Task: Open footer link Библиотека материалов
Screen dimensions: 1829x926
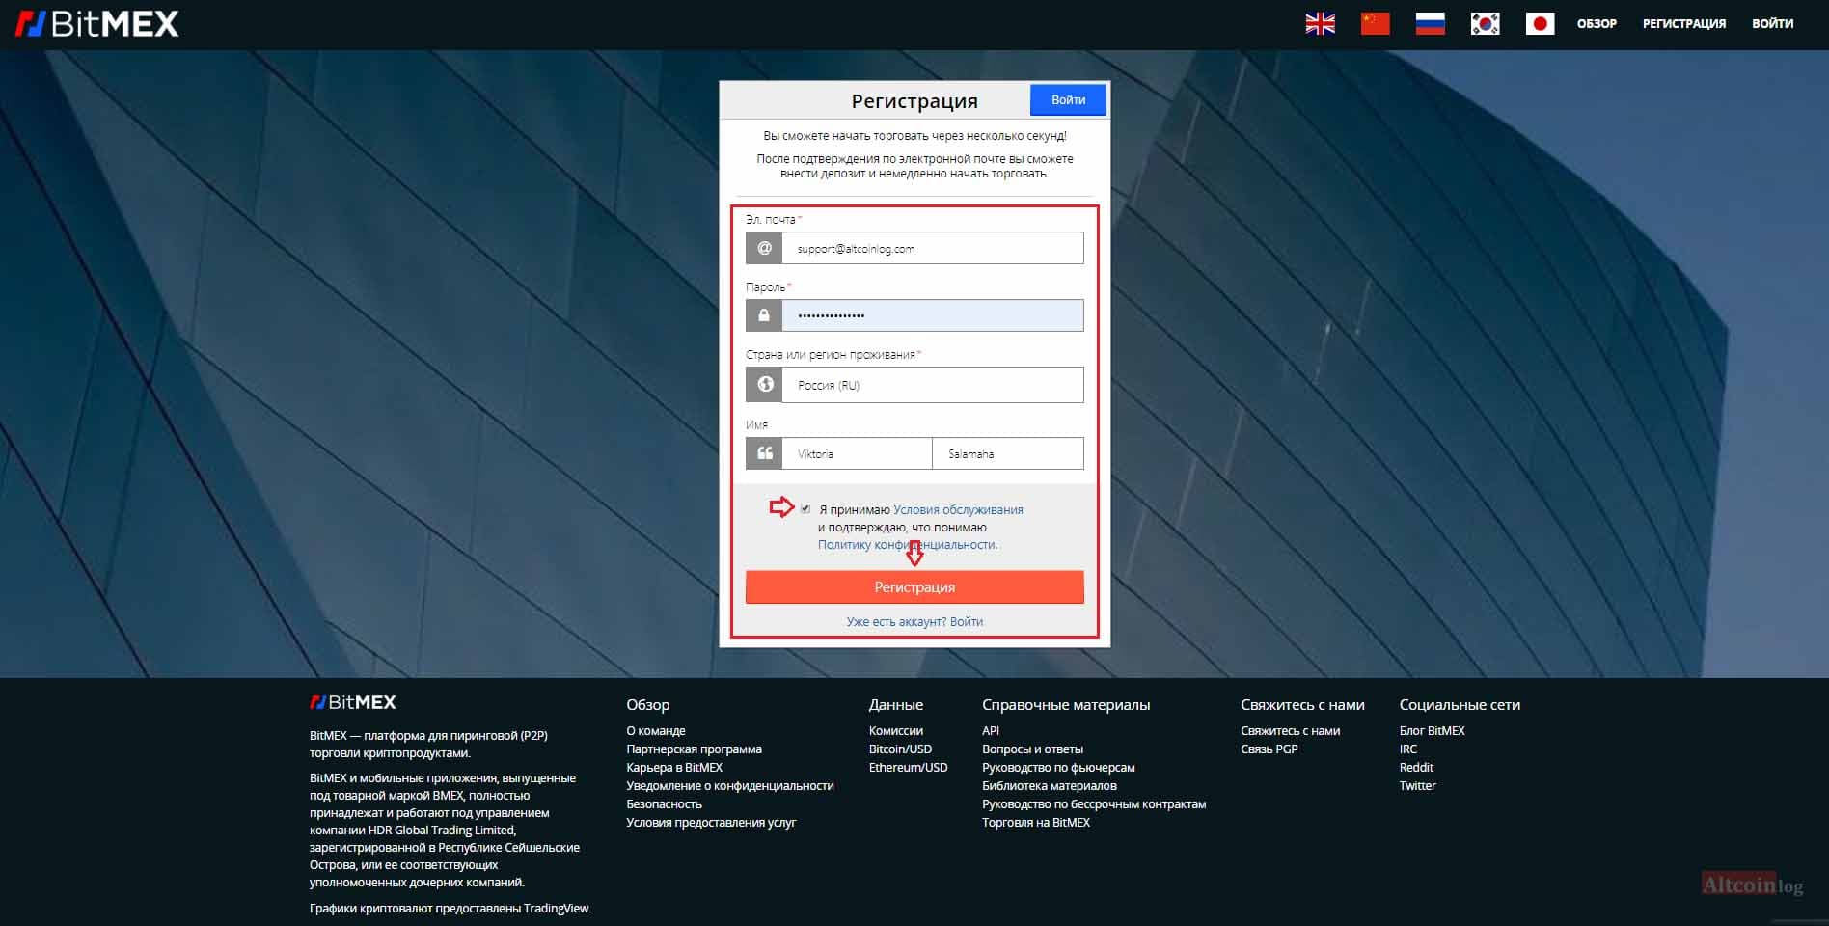Action: 1050,786
